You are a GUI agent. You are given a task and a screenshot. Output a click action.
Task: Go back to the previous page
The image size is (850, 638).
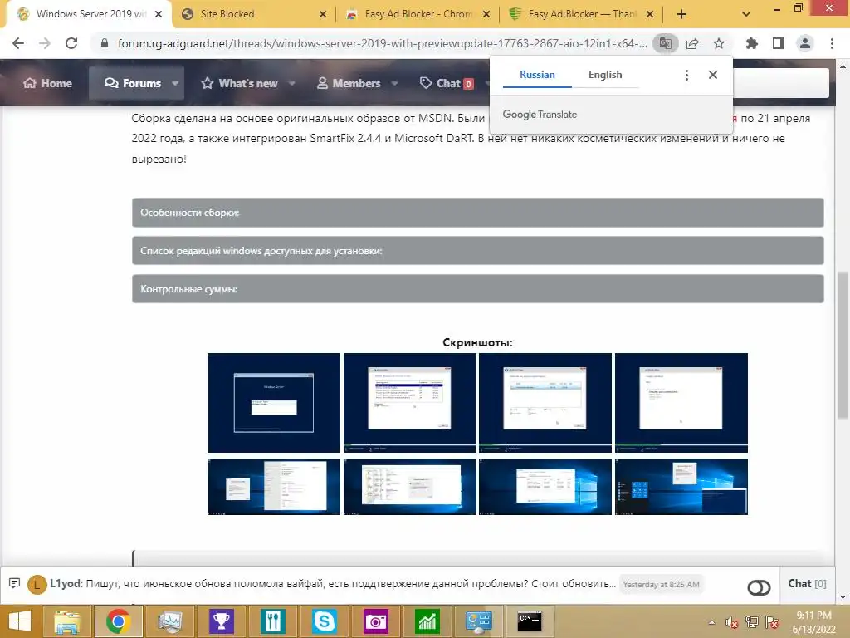pyautogui.click(x=18, y=43)
